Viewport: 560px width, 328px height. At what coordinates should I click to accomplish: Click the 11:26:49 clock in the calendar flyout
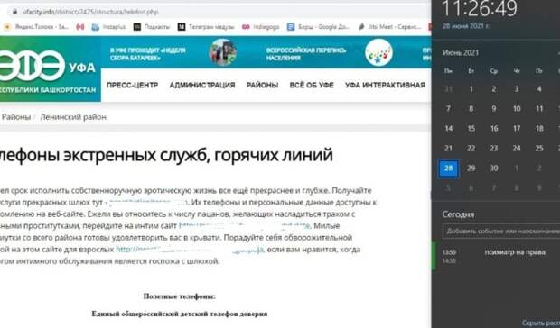click(x=480, y=8)
